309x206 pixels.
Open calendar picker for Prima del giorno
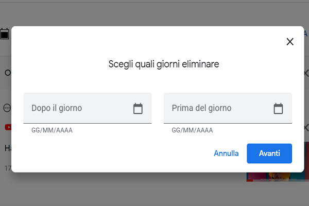click(278, 108)
